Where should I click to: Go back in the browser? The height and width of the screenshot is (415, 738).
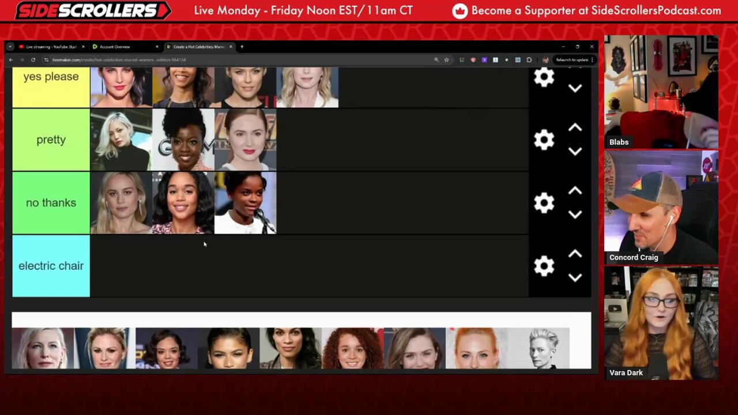point(10,60)
